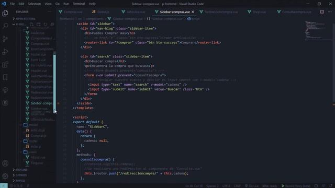Open the Run menu
335x188 pixels.
tap(66, 4)
